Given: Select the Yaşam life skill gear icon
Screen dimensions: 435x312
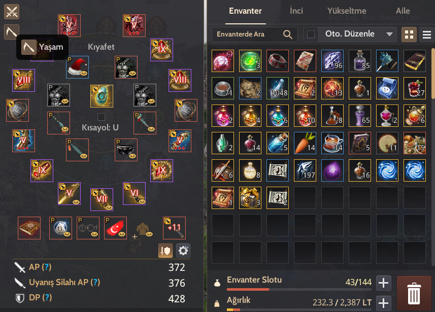Looking at the screenshot, I should (x=12, y=32).
